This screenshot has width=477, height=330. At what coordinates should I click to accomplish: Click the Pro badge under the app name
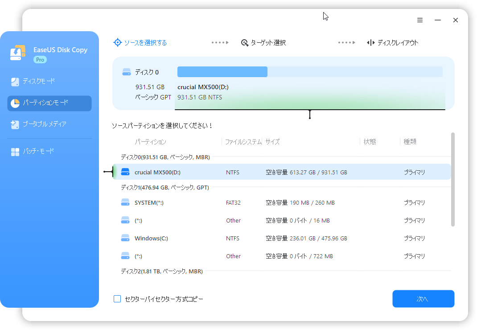[40, 60]
